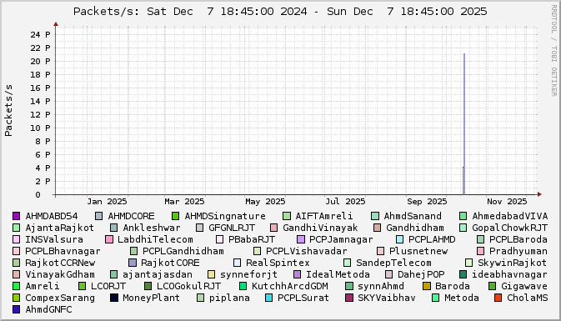Screen dimensions: 561x321
Task: Click the tall spike in the graph
Action: pos(464,123)
